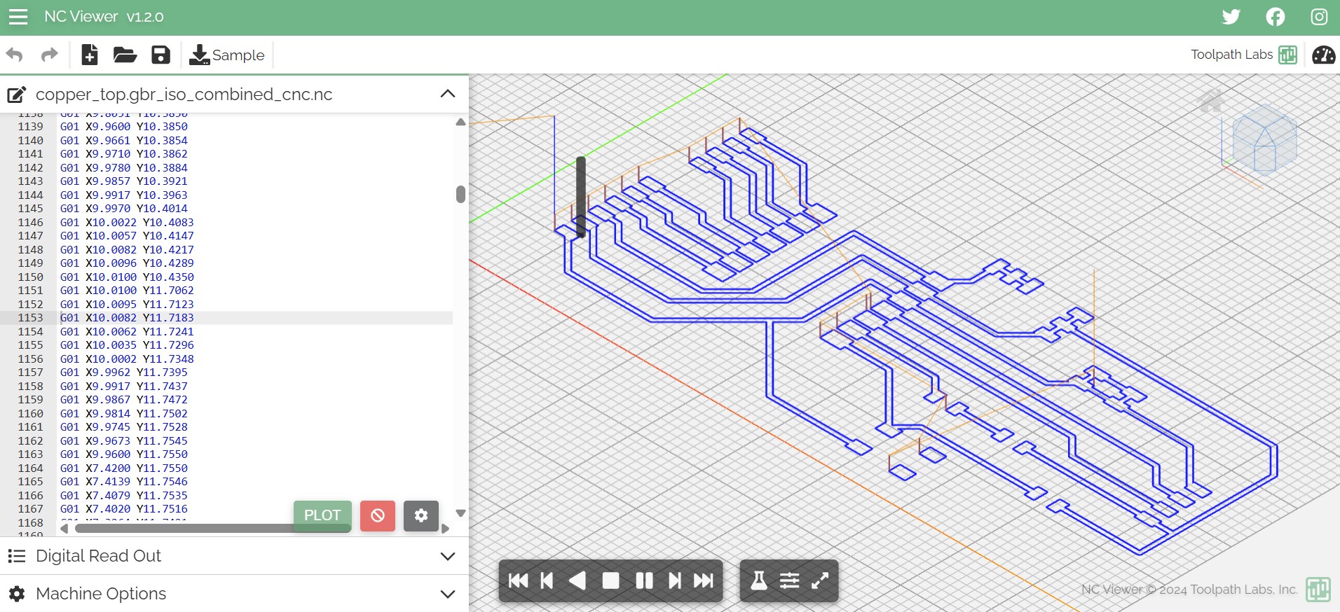Click line number 1160 in gutter
Image resolution: width=1340 pixels, height=612 pixels.
[x=30, y=413]
